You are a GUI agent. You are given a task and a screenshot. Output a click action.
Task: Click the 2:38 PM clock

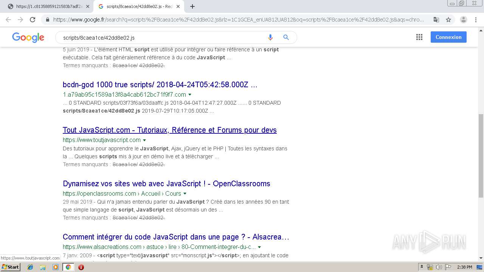[x=464, y=267]
